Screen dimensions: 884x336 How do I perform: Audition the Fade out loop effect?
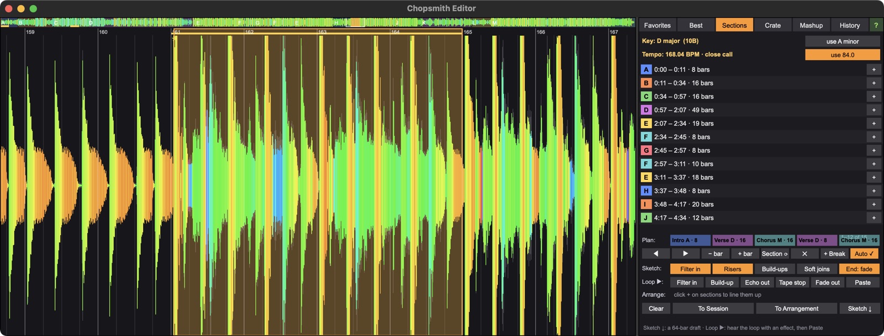pos(828,282)
